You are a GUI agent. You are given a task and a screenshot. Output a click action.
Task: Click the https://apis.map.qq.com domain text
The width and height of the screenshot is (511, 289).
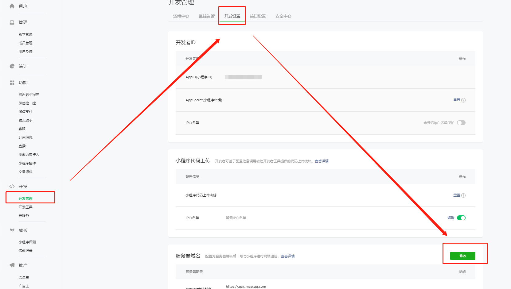tap(246, 287)
